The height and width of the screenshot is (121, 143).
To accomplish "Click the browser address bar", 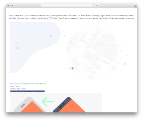I will click(x=66, y=5).
